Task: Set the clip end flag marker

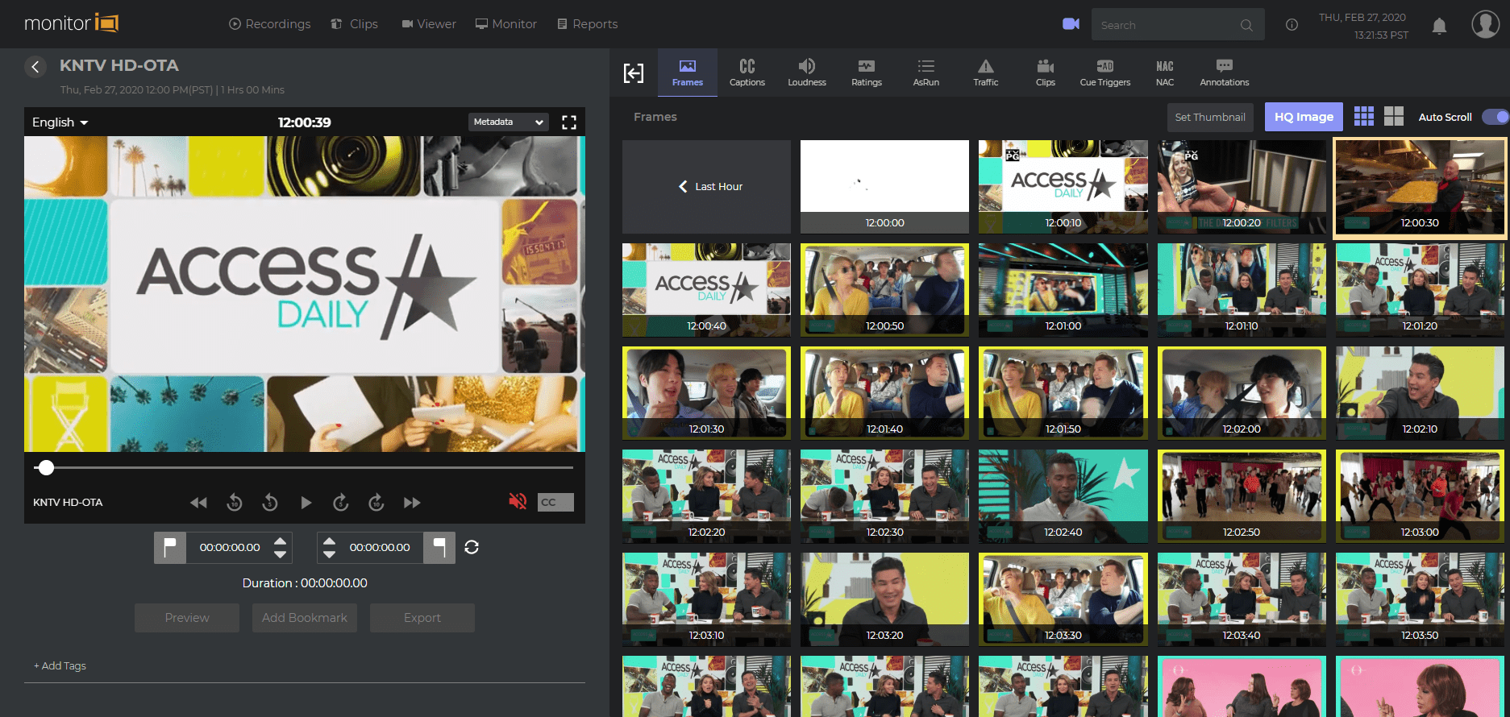Action: tap(439, 548)
